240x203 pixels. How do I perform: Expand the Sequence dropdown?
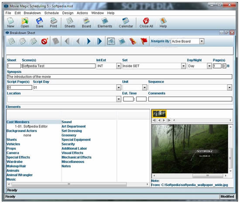[x=229, y=87]
